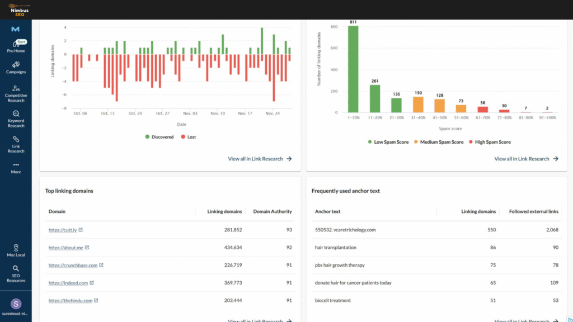The image size is (573, 322).
Task: Go to Competitive Research
Action: (16, 93)
